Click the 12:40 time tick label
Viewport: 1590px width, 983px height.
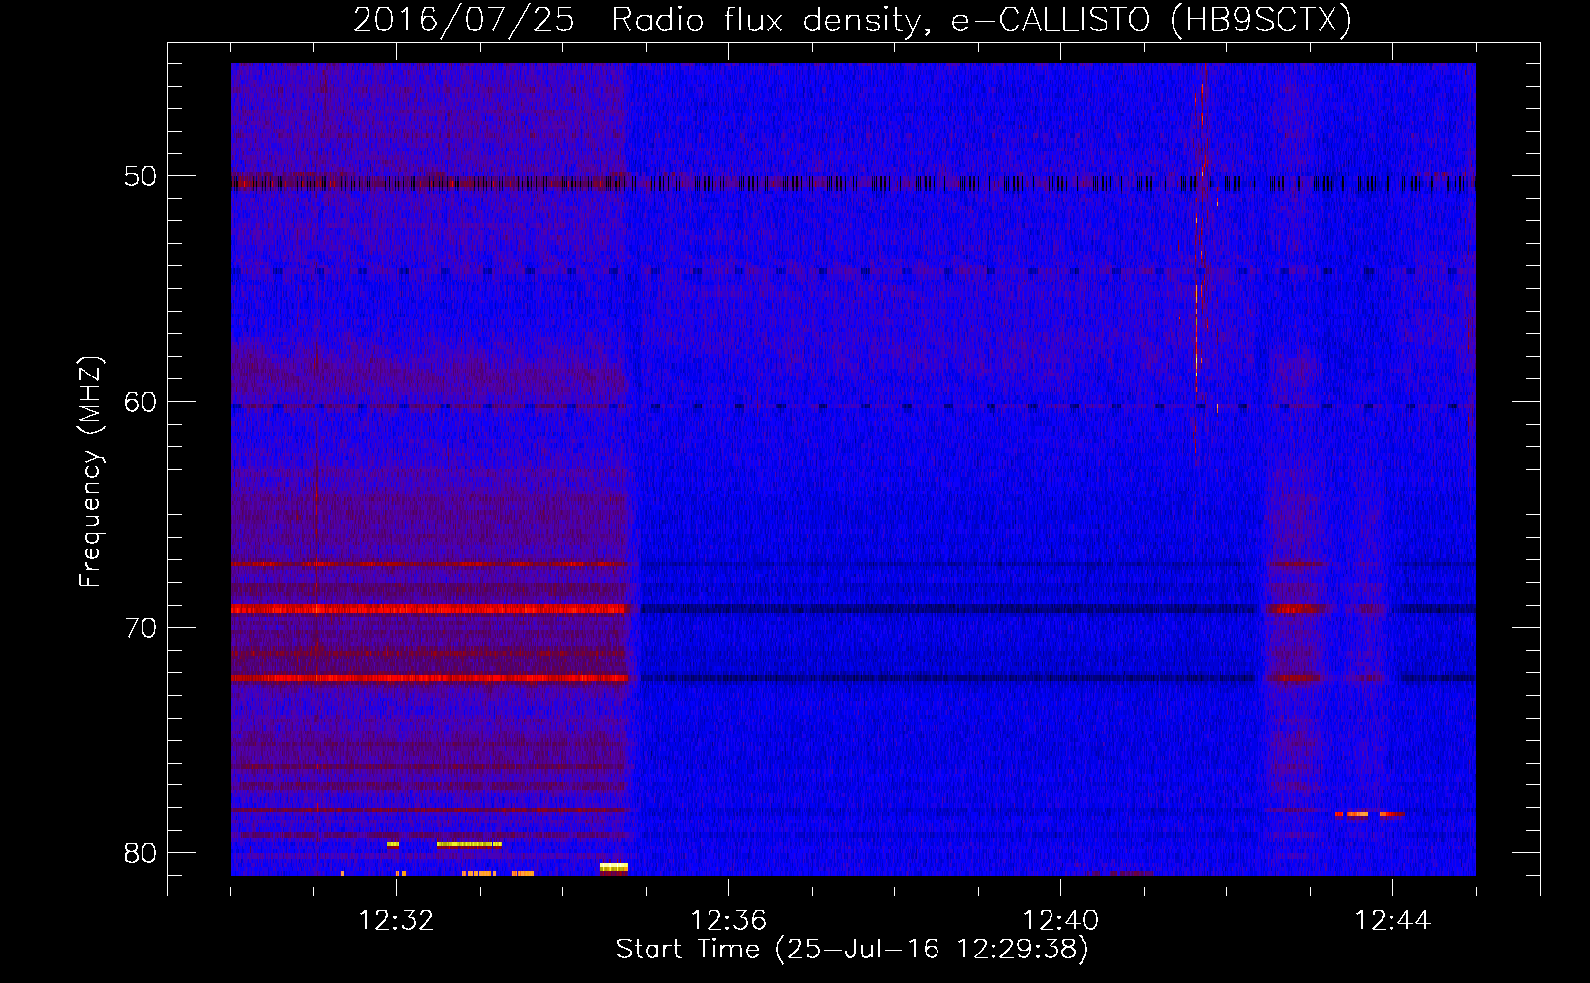coord(1060,921)
